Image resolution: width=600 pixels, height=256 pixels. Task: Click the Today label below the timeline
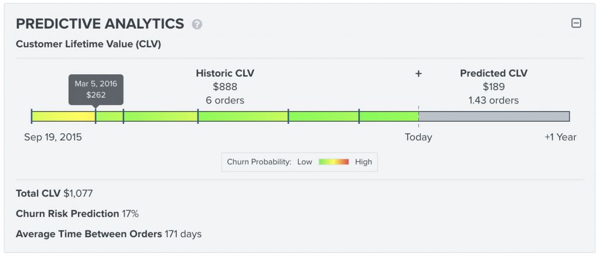point(418,137)
